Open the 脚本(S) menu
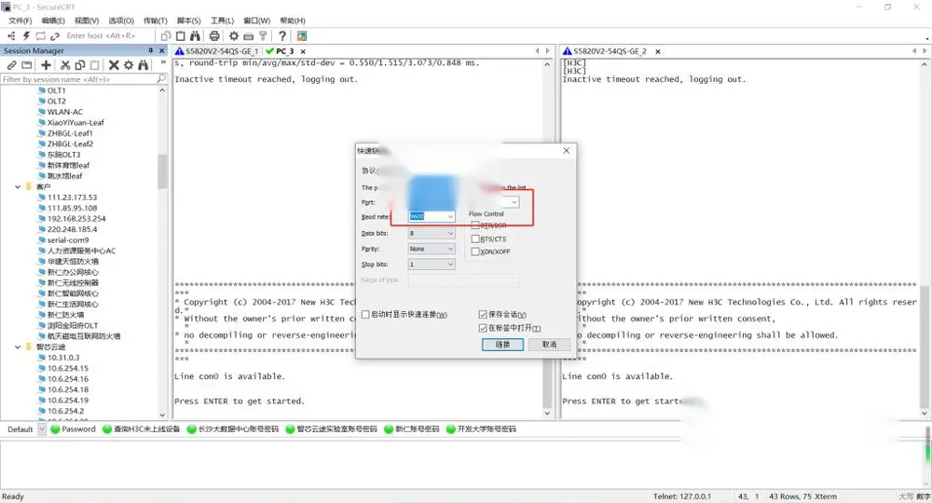Viewport: 932px width, 503px height. pos(189,20)
